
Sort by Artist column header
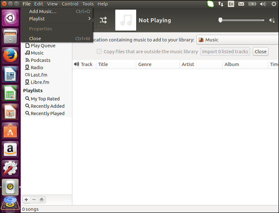(x=201, y=64)
